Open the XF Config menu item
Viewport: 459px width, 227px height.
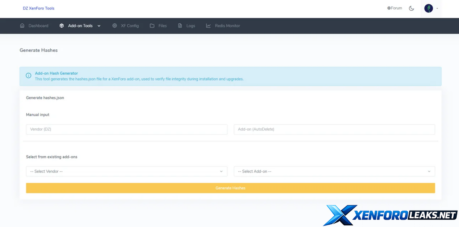click(x=130, y=26)
